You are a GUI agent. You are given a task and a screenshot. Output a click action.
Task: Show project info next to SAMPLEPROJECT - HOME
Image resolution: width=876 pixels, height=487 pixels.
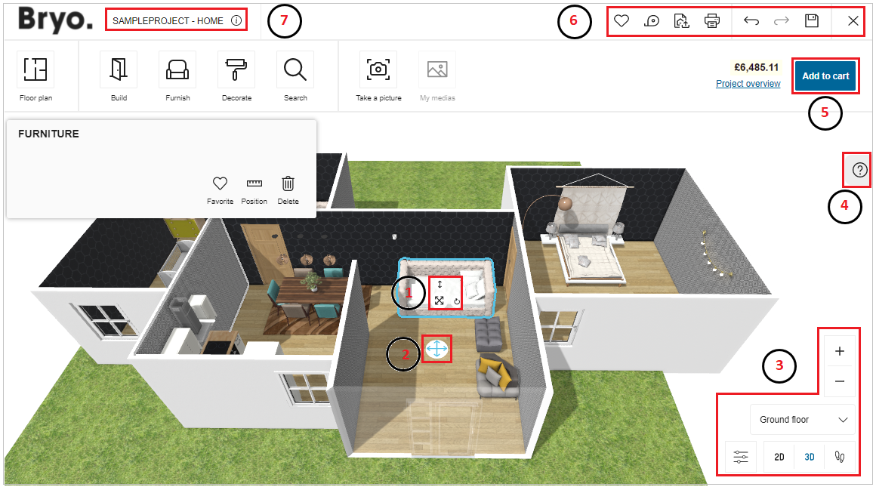[236, 21]
